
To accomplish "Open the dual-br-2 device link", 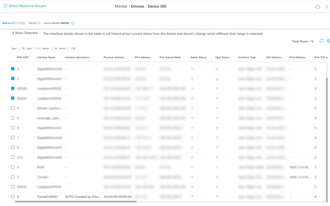I will 8,23.
